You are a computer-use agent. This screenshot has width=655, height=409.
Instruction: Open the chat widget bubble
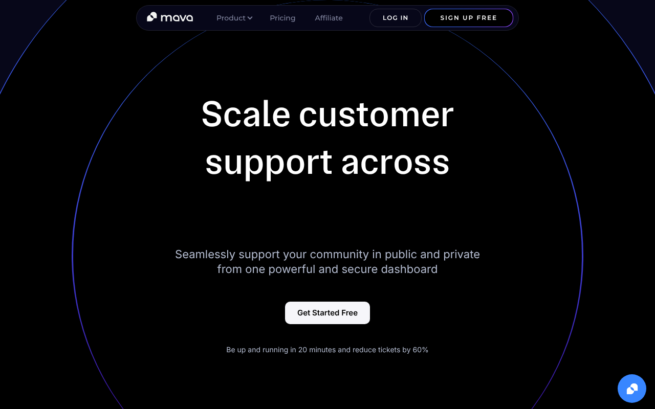pyautogui.click(x=632, y=389)
